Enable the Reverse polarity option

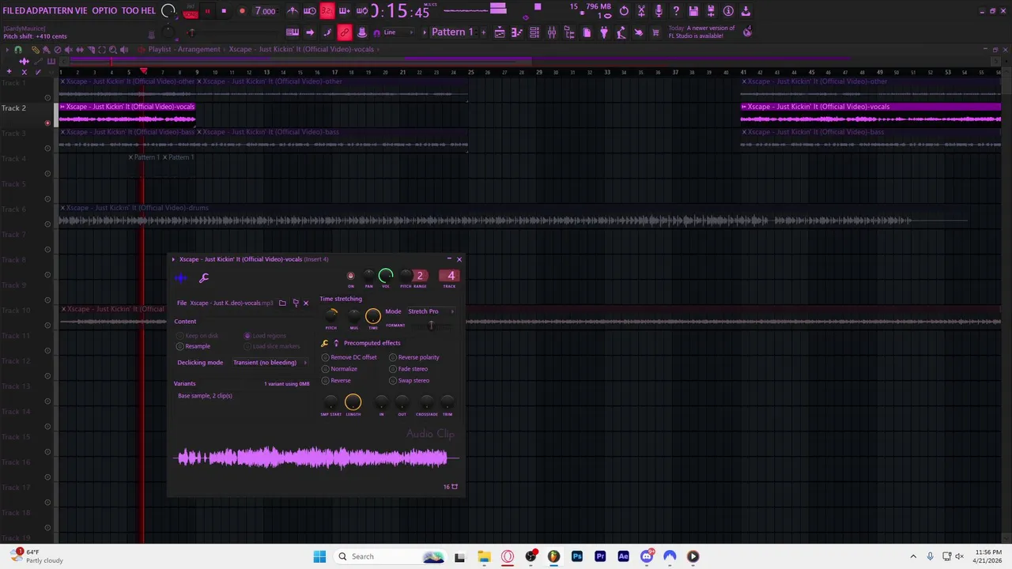tap(413, 357)
